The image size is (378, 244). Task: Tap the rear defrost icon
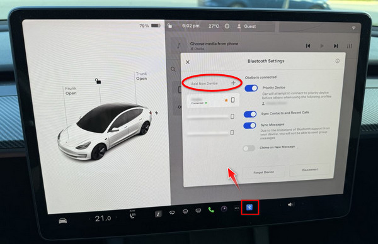tap(198, 211)
